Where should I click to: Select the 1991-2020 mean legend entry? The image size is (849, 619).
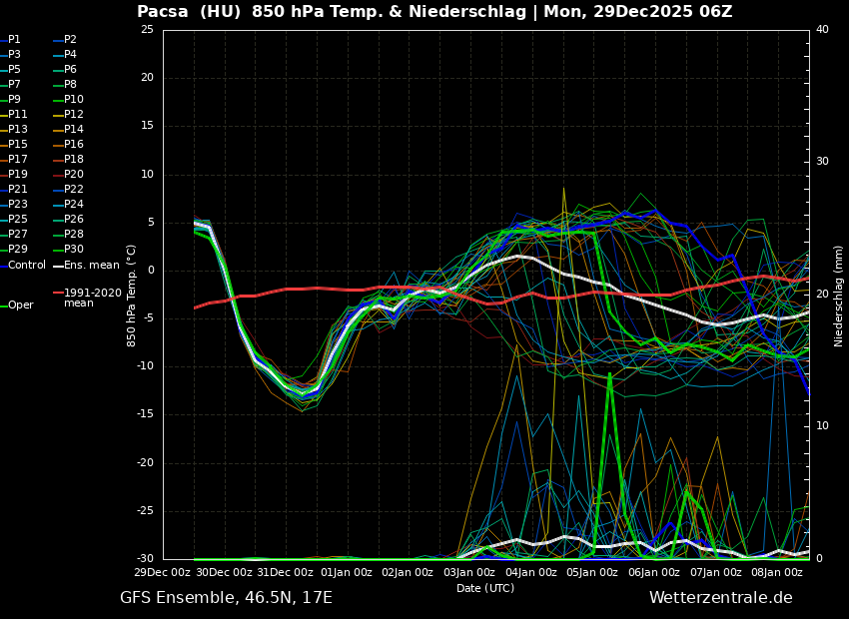tap(91, 298)
